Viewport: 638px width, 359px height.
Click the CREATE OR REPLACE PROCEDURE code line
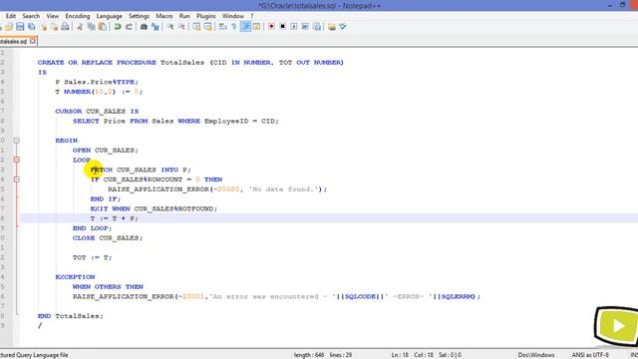[190, 62]
